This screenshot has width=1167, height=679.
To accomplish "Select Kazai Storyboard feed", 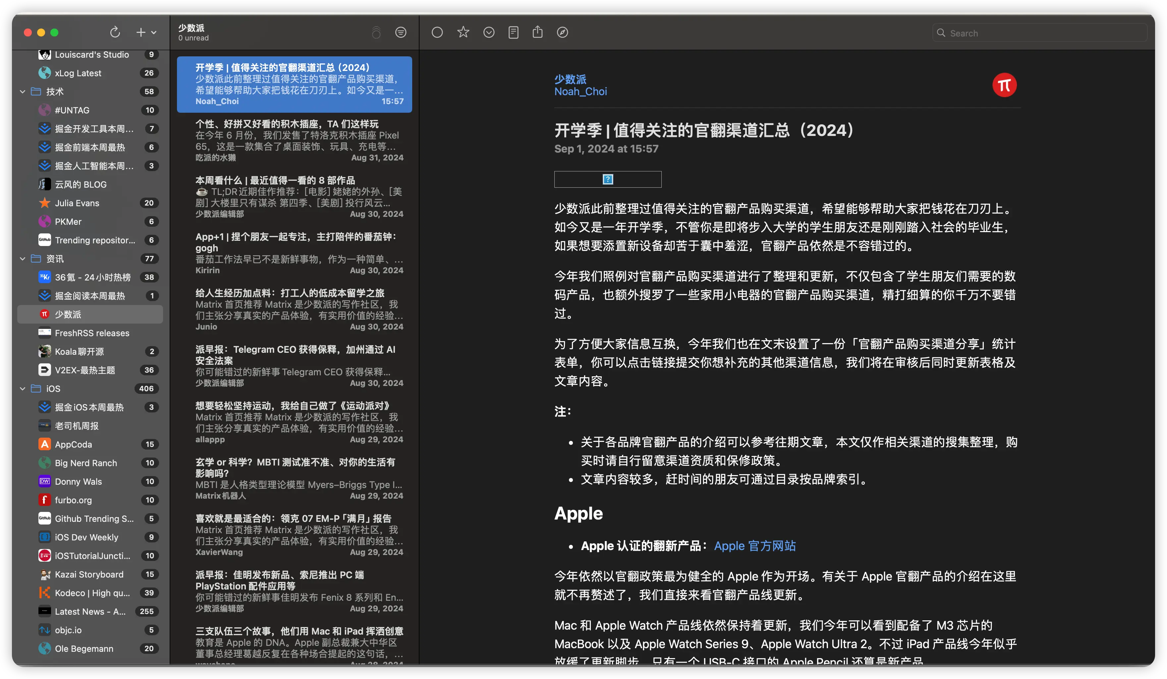I will pos(90,574).
